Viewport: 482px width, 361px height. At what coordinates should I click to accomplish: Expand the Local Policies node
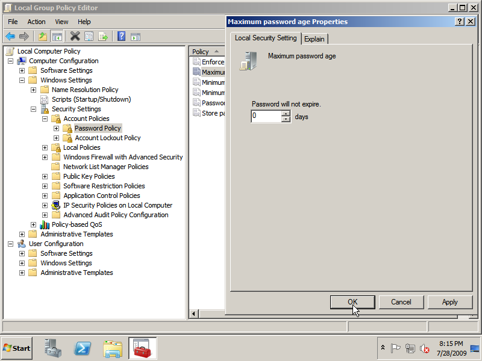[45, 147]
